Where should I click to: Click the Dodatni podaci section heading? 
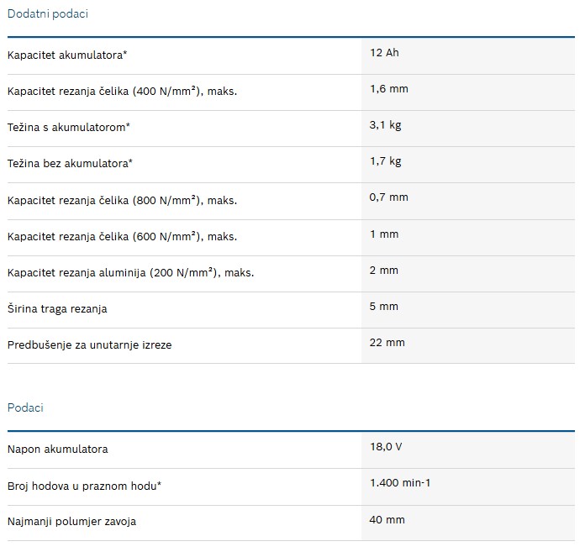[48, 13]
